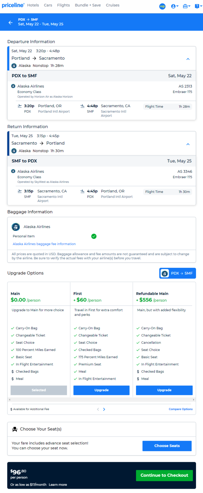Screen dimensions: 203x493
Task: Open the Cars menu item
Action: [48, 5]
